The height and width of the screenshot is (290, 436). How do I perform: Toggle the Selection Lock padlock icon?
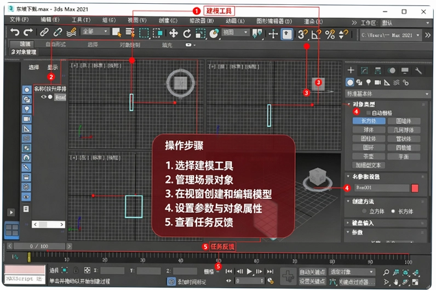[76, 270]
